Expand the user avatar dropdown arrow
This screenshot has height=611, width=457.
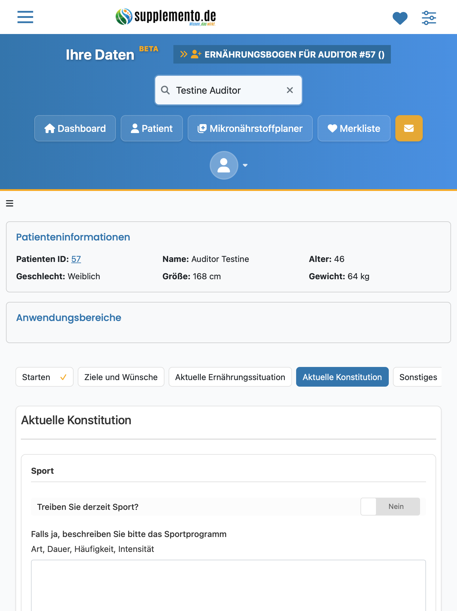(x=245, y=165)
